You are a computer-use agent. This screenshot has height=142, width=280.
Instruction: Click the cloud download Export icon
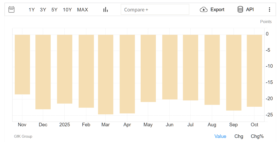(x=204, y=10)
